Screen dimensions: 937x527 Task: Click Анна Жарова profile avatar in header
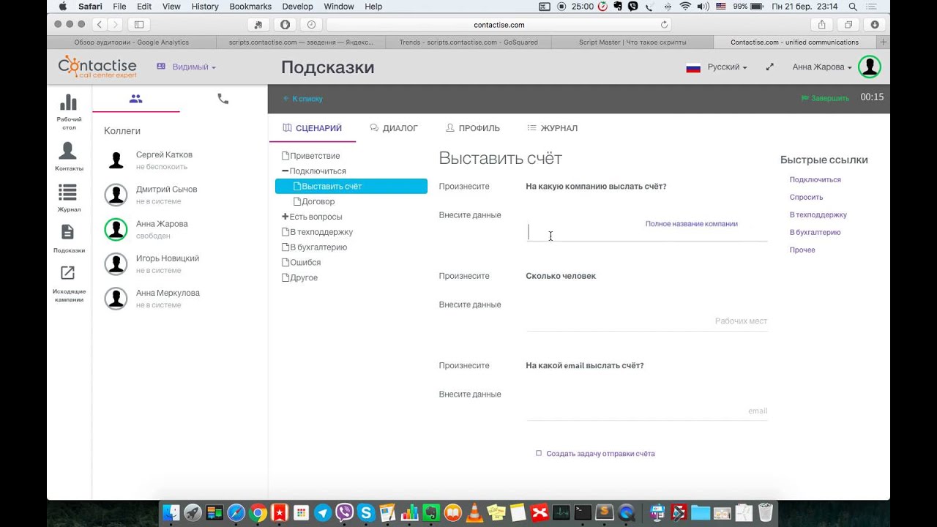click(870, 67)
